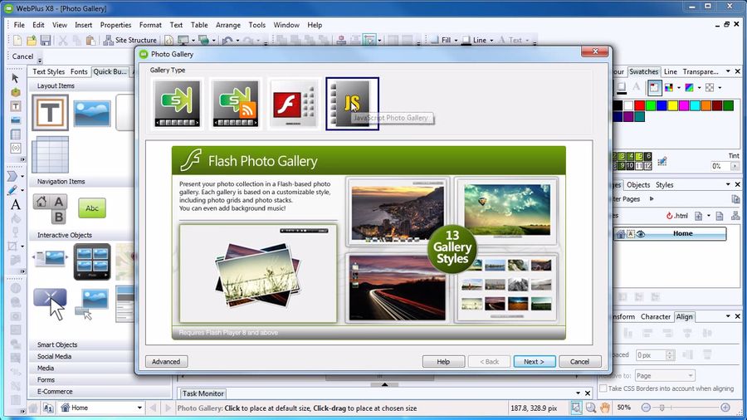The image size is (747, 420).
Task: Open the Fill dropdown in toolbar
Action: click(x=456, y=41)
